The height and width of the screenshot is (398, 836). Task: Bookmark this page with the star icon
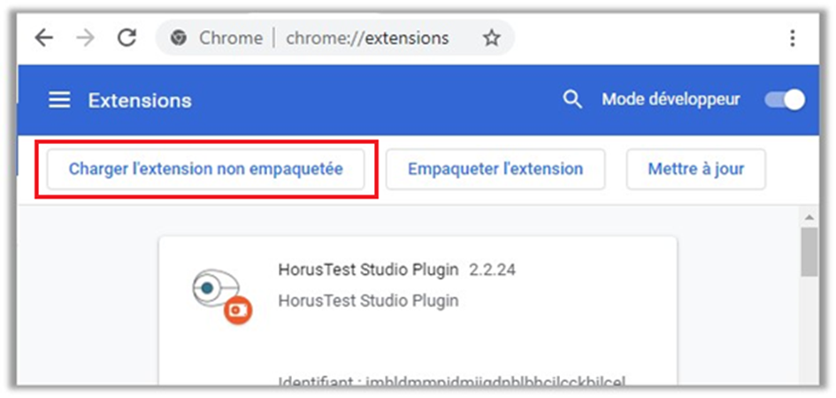tap(491, 38)
